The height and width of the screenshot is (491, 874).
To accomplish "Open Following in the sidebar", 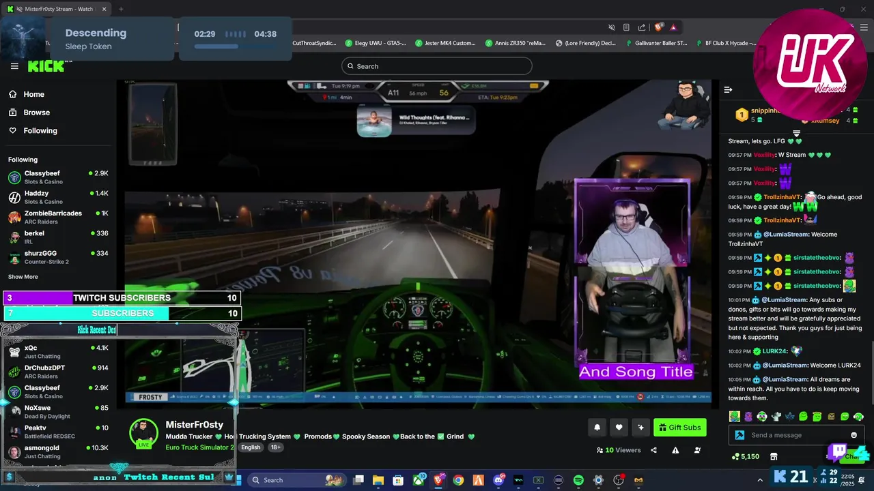I will coord(33,130).
